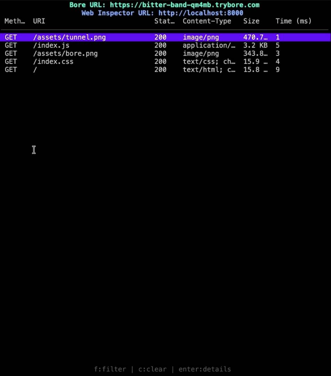Screen dimensions: 331x376
Task: Click the Time (ms) column header
Action: click(x=293, y=21)
